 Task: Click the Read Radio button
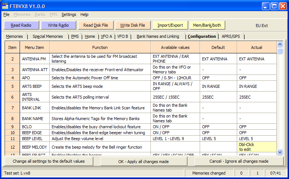coord(21,25)
